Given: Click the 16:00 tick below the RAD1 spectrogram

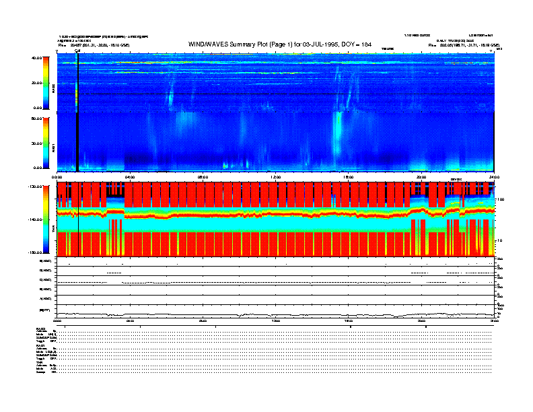Looking at the screenshot, I should (x=349, y=177).
